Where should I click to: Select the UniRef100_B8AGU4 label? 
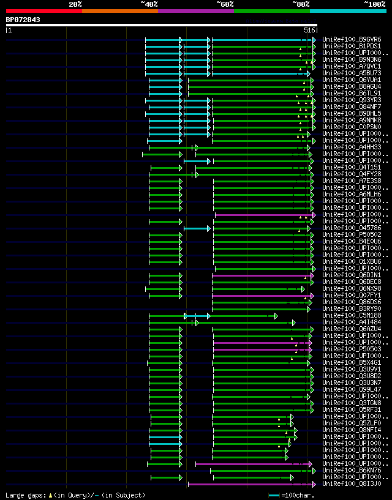point(352,86)
